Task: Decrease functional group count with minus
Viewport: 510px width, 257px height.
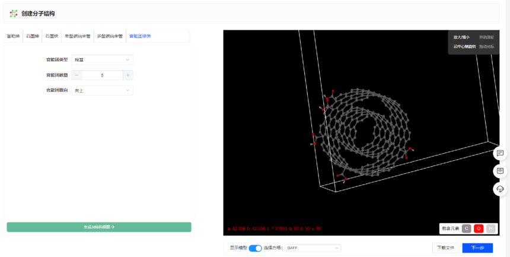Action: (76, 75)
